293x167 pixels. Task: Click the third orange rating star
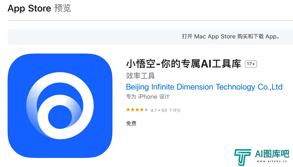pos(137,110)
